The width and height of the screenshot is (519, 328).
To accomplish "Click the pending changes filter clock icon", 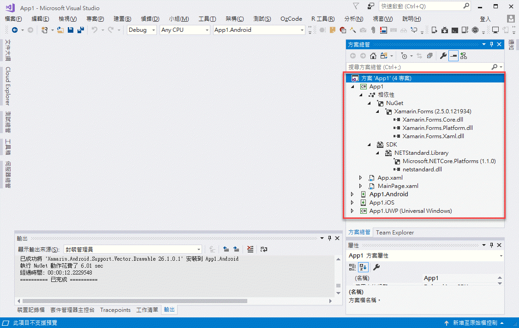I will point(404,56).
